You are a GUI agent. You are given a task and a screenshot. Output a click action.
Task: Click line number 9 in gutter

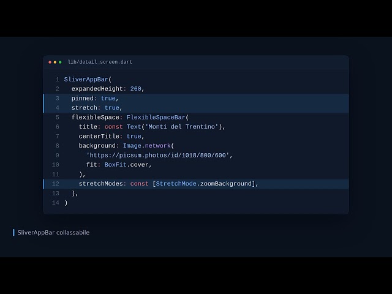[57, 155]
